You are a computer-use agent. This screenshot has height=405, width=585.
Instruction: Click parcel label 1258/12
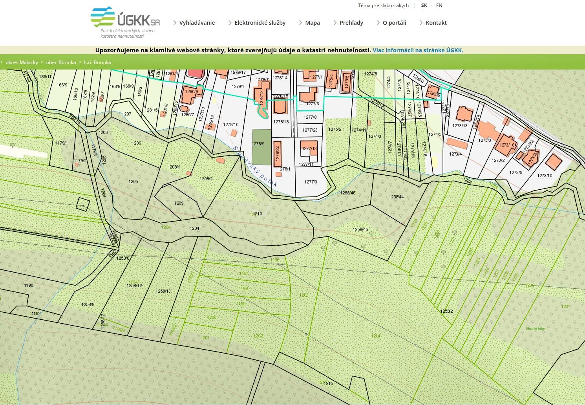pos(134,286)
